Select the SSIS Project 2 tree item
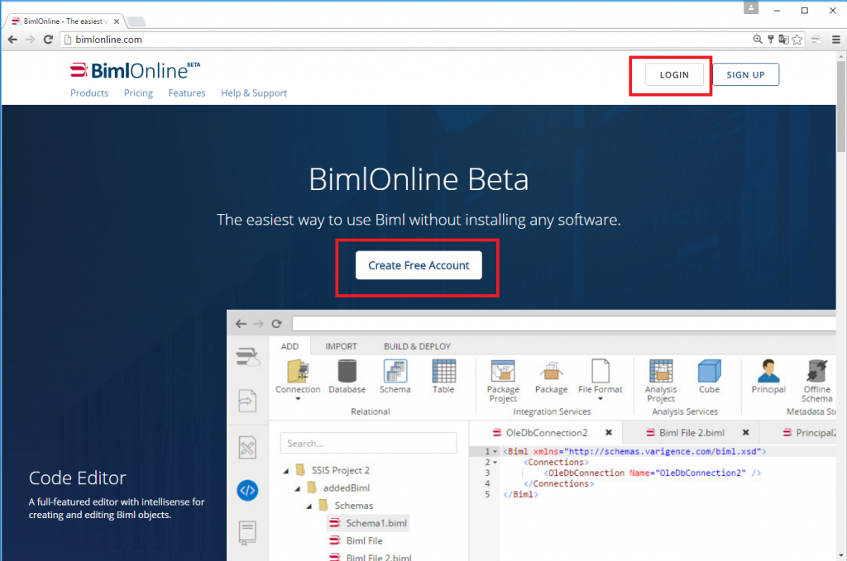The image size is (847, 561). [333, 470]
